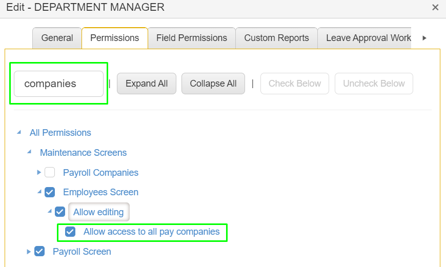Collapse the Maintenance Screens node
The height and width of the screenshot is (267, 446).
pos(29,152)
